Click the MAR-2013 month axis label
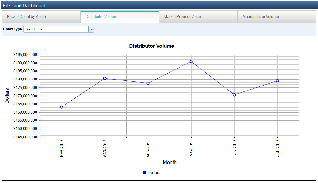The width and height of the screenshot is (318, 183). (x=105, y=148)
